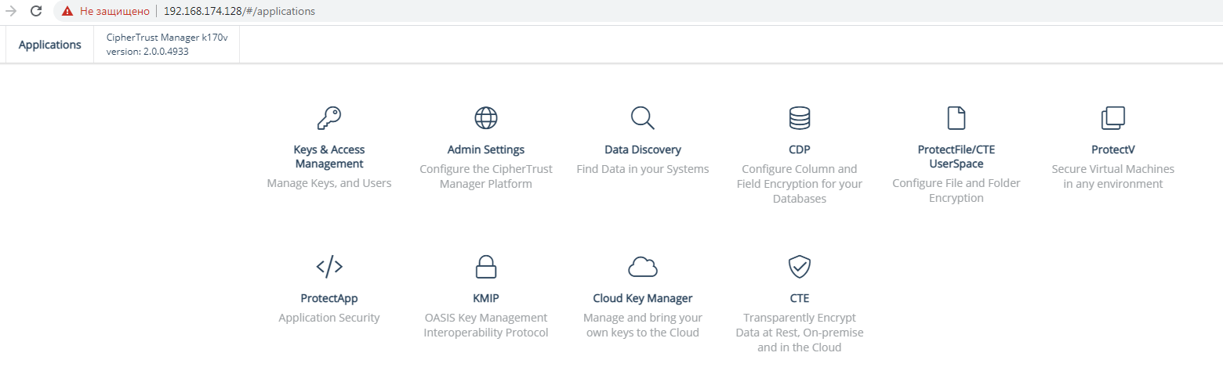Open the Cloud Key Manager title link

(643, 298)
